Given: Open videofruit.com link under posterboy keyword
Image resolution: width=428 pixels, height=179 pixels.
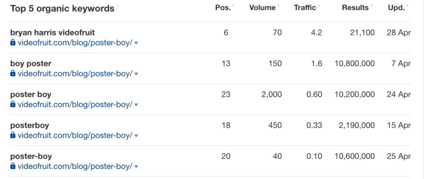Looking at the screenshot, I should coord(75,135).
